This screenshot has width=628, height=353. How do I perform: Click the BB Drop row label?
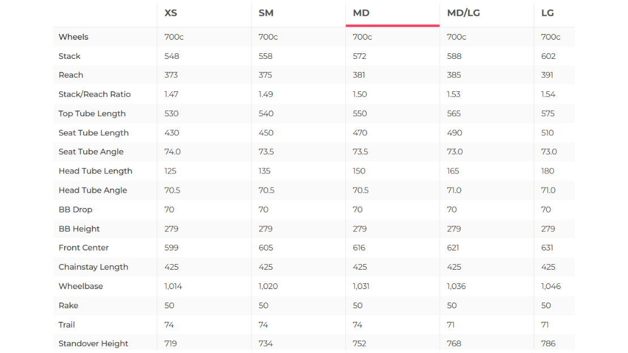click(75, 210)
